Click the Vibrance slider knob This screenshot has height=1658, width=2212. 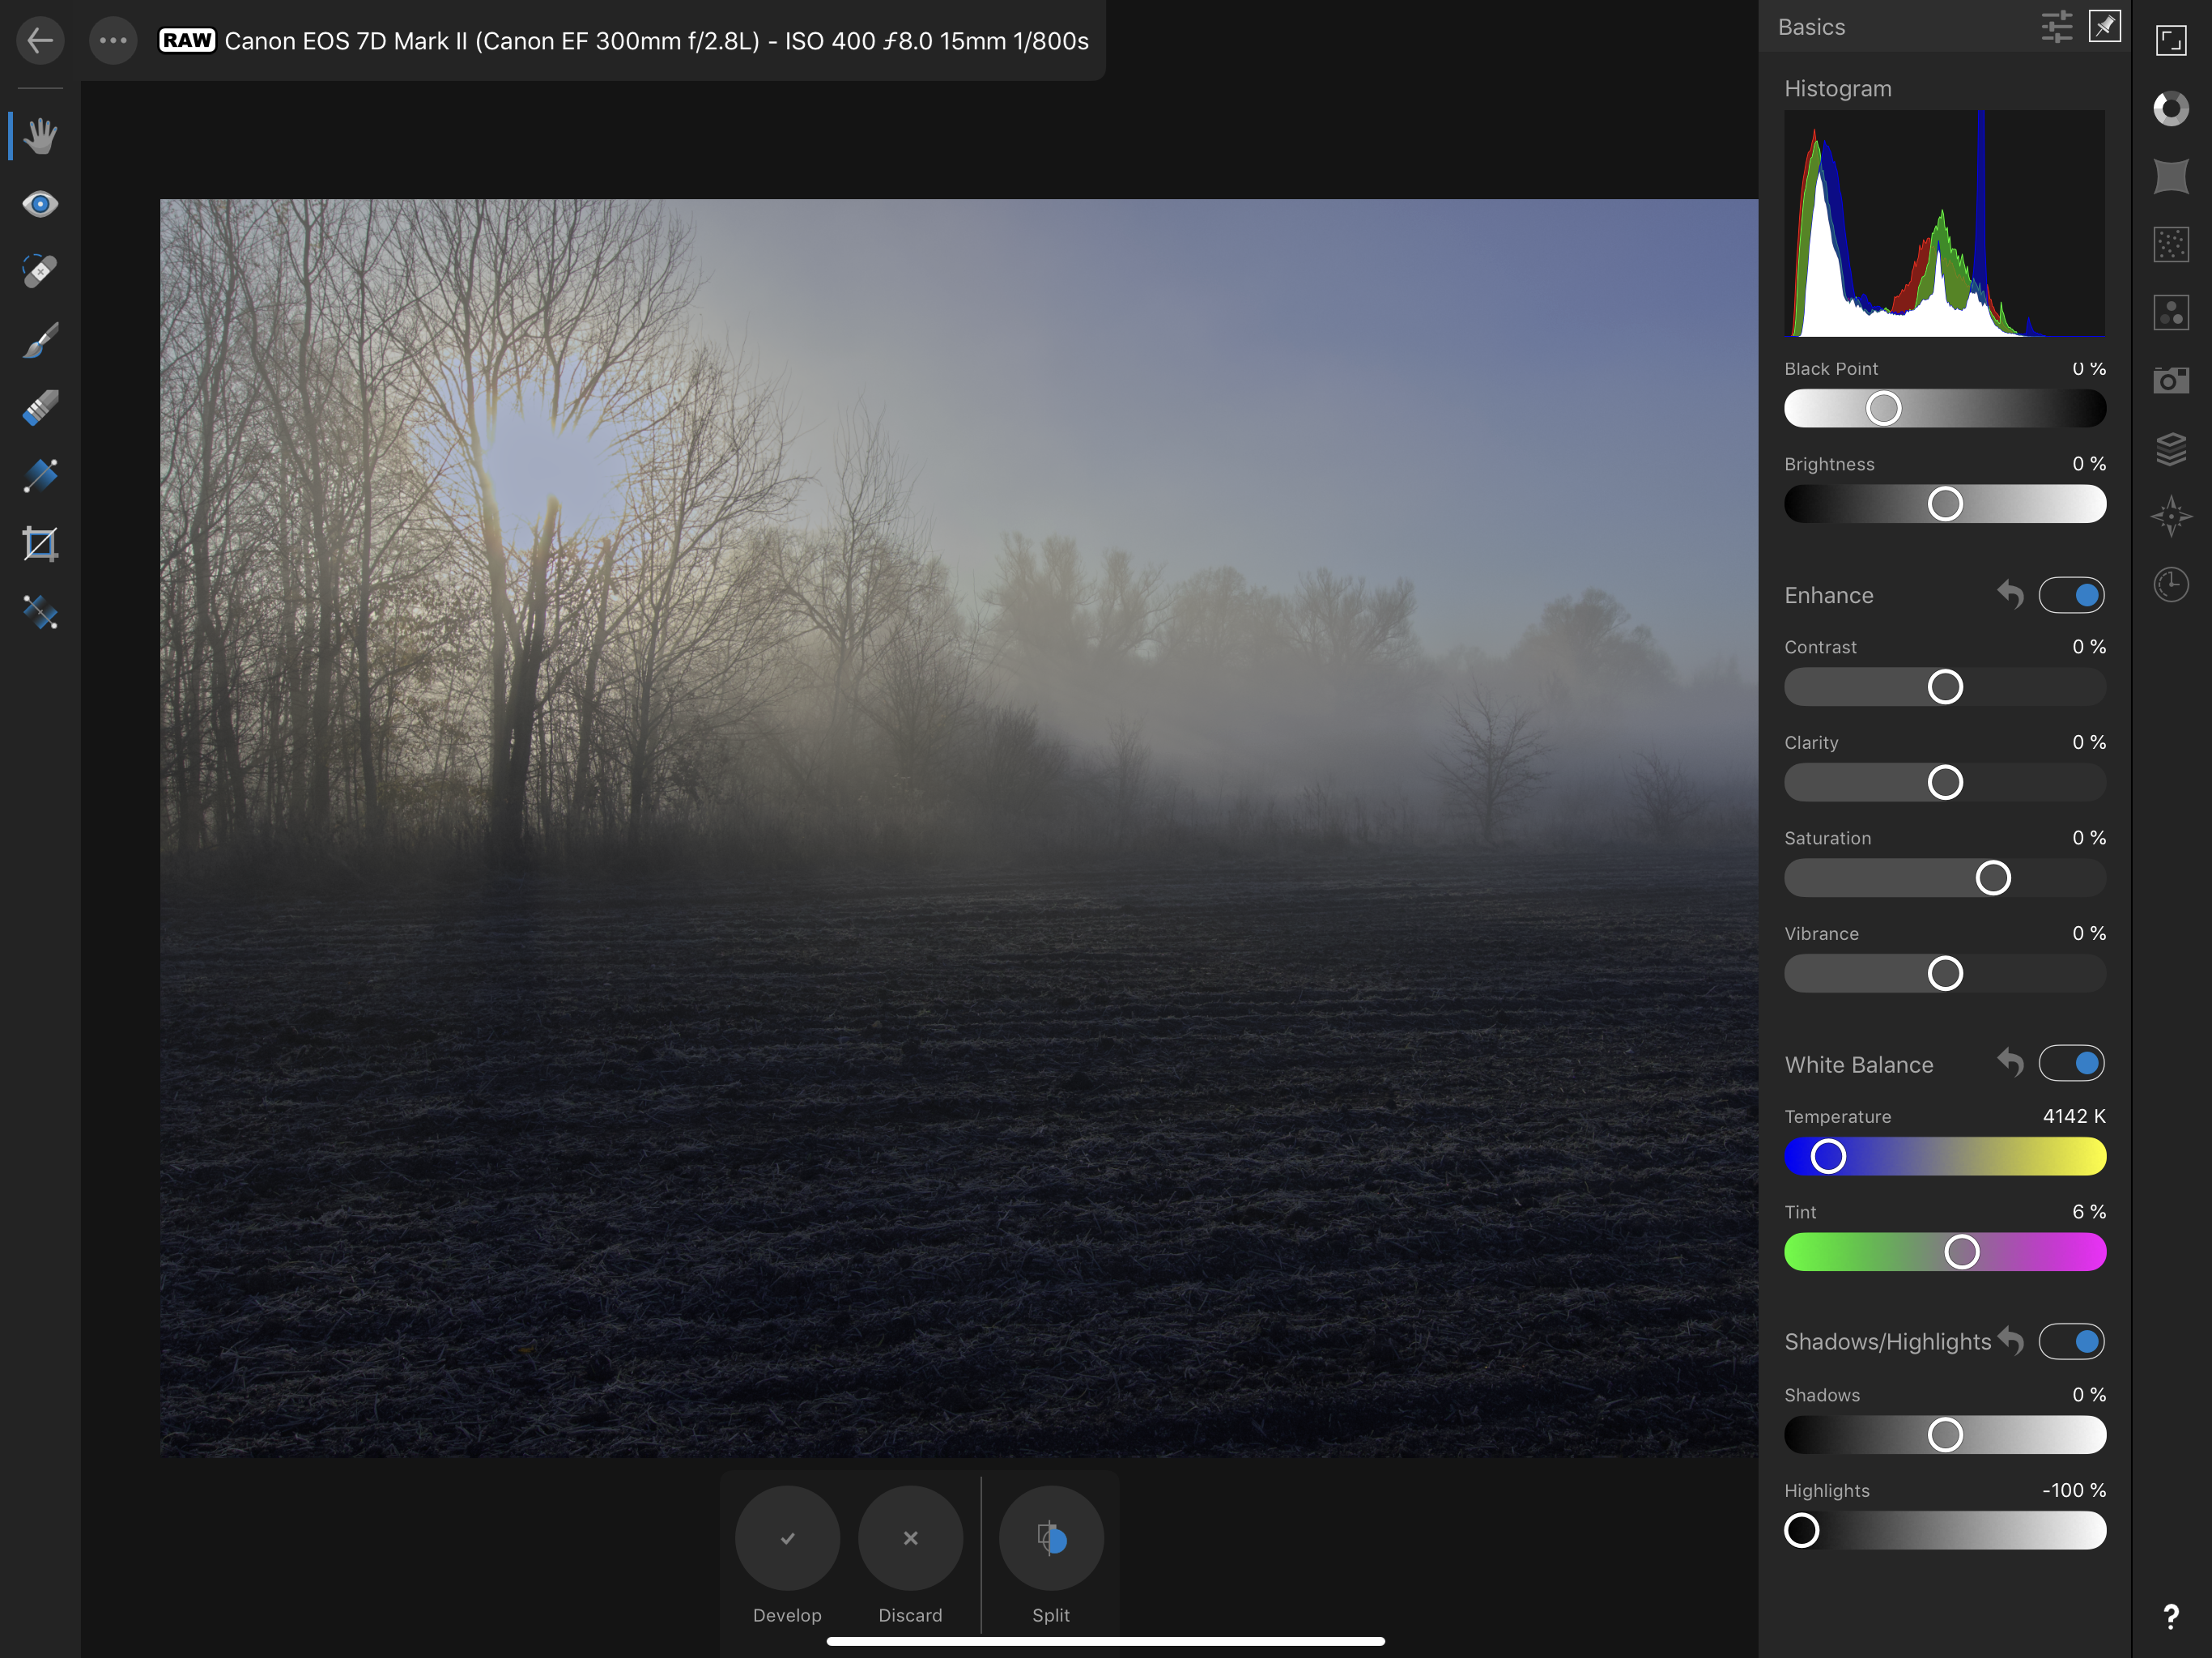(1945, 973)
